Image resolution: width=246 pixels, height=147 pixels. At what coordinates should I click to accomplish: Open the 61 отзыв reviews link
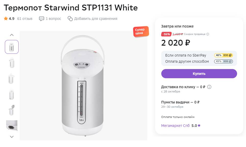point(25,19)
